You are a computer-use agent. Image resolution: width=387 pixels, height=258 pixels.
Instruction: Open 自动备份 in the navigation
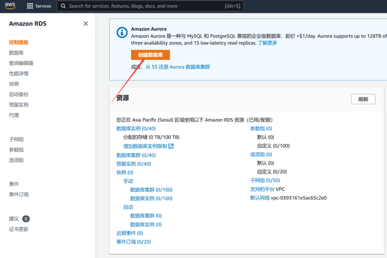tap(19, 94)
